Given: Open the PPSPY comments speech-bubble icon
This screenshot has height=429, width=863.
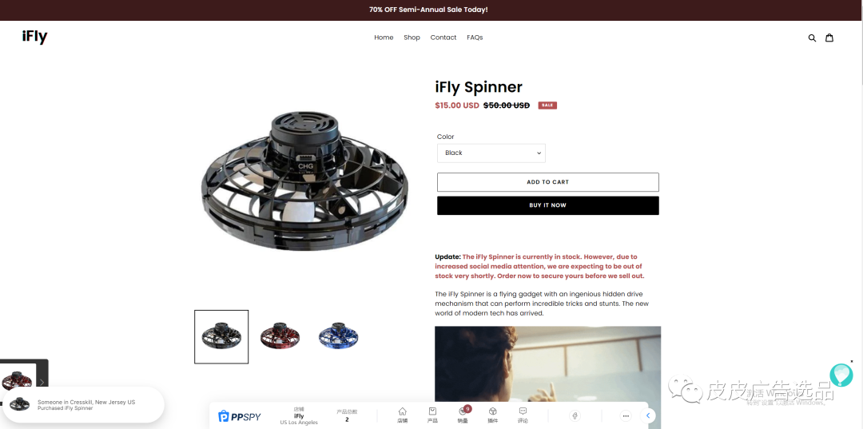Looking at the screenshot, I should [523, 415].
